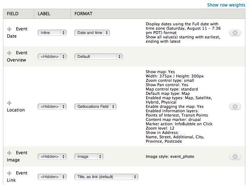
Task: Open the Event Link format dropdown
Action: click(x=106, y=177)
